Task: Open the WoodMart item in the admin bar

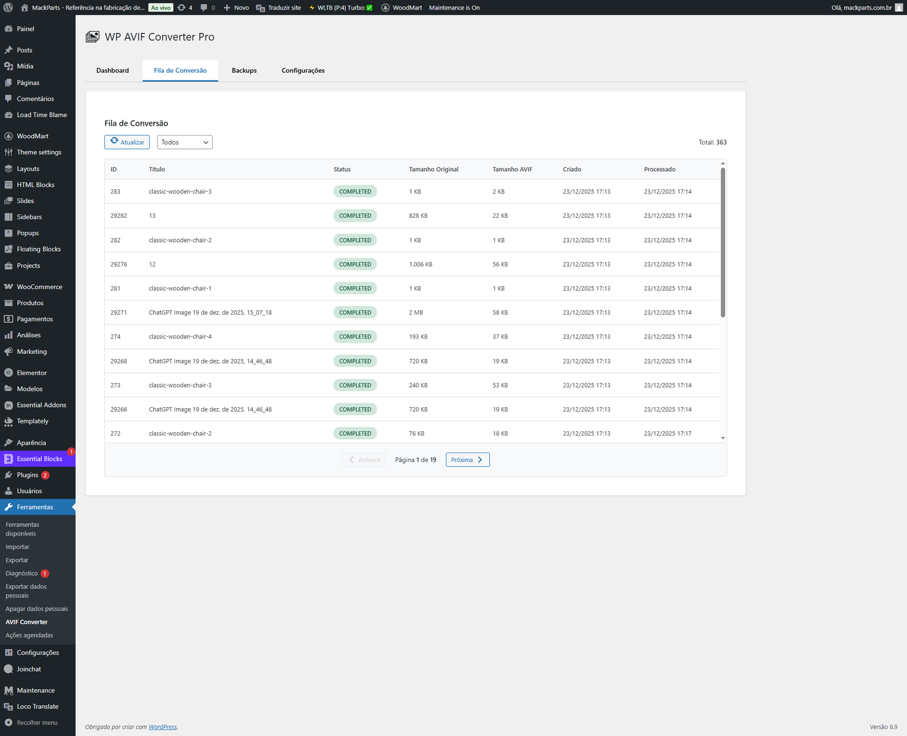Action: click(401, 7)
